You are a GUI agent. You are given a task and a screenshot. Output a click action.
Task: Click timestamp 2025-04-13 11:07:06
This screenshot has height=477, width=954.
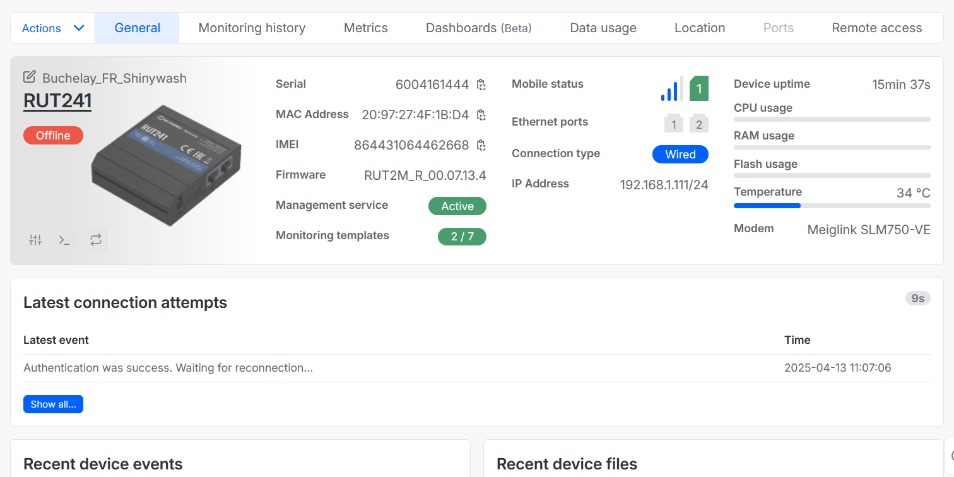click(838, 368)
